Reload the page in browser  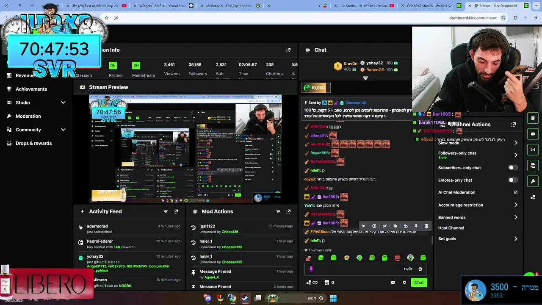click(515, 18)
